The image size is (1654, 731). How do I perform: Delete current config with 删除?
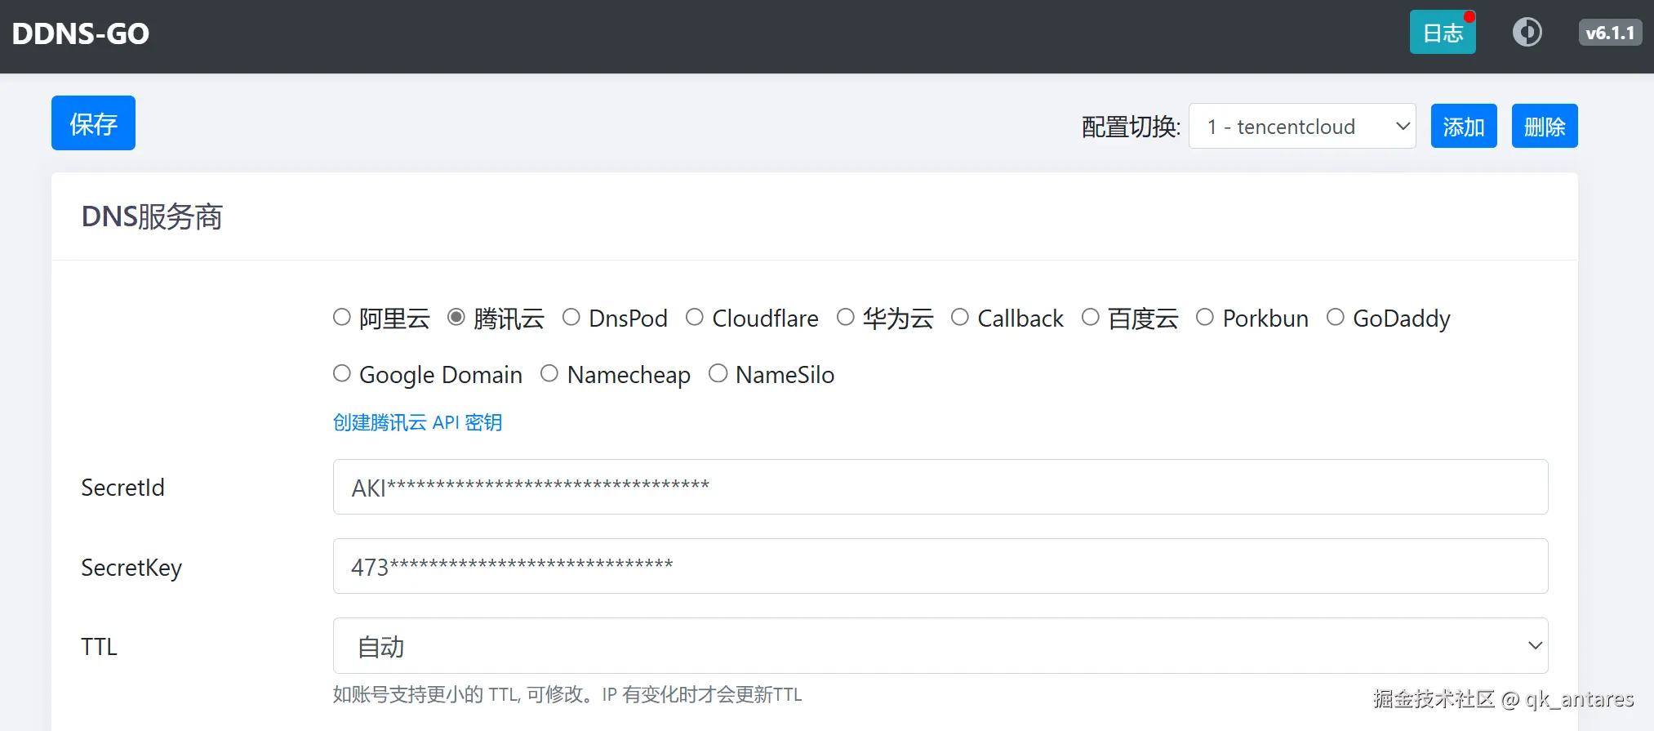1545,126
